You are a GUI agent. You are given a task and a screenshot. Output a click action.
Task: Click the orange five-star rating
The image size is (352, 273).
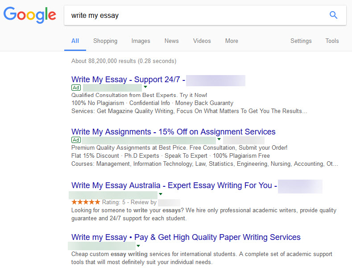pos(86,202)
